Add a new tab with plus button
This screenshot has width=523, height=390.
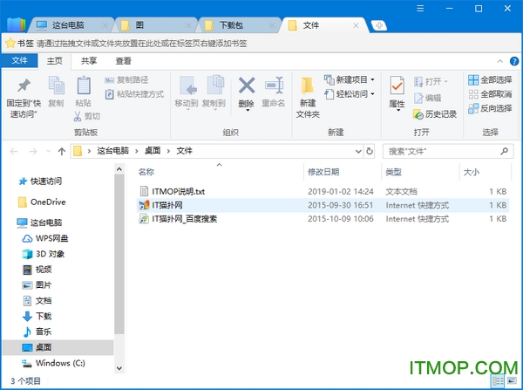[379, 25]
